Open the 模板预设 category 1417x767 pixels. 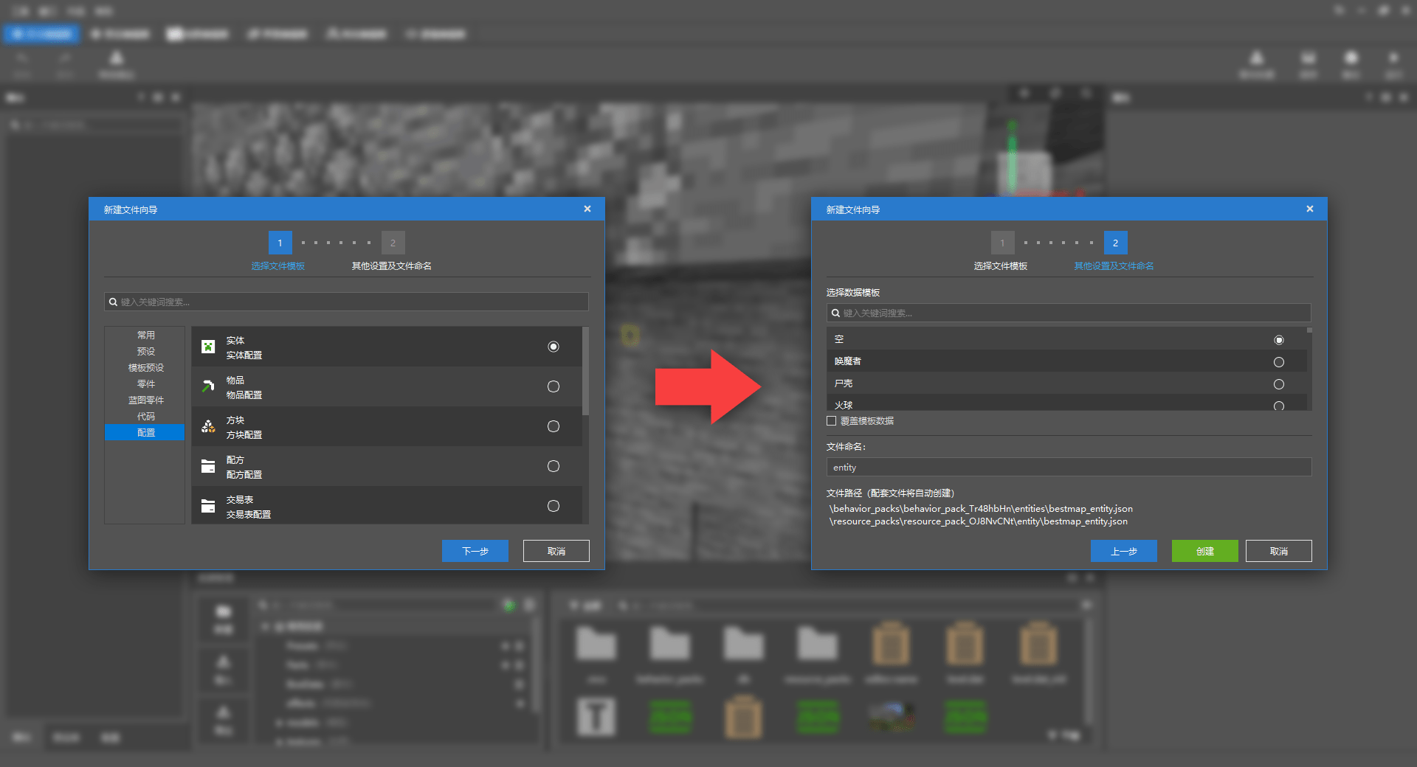145,368
